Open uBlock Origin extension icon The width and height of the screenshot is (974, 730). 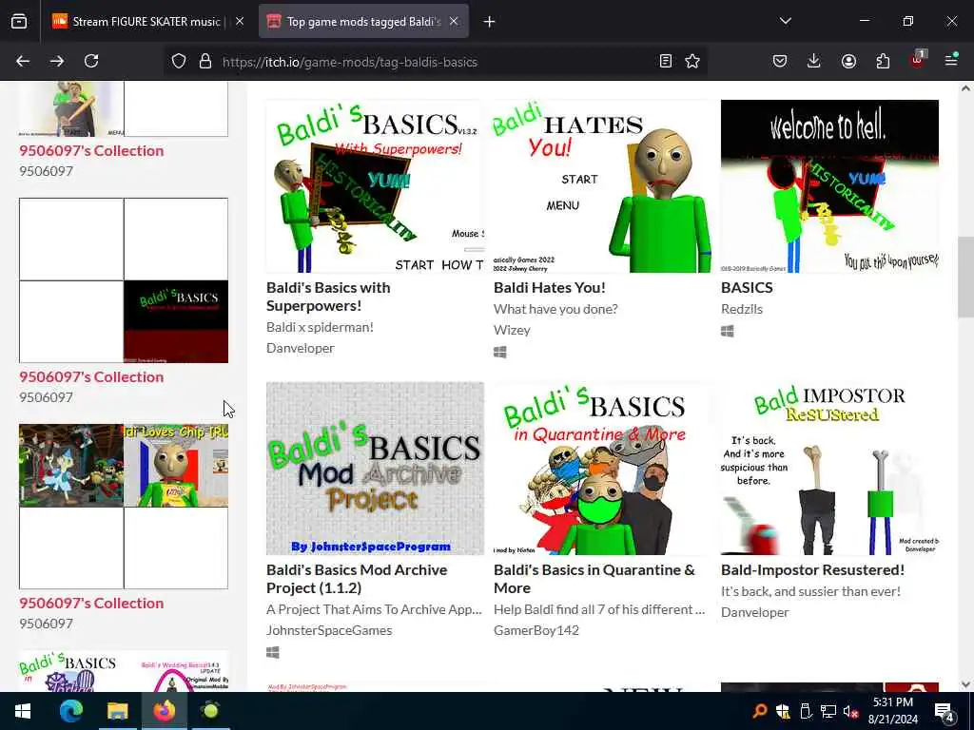(918, 60)
